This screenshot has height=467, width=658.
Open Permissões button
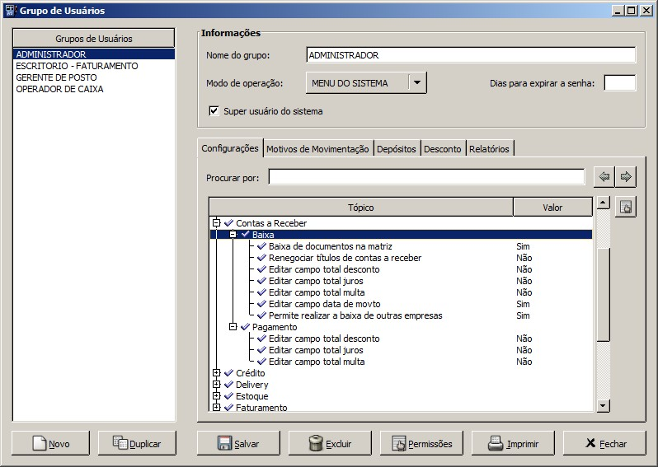coord(421,443)
